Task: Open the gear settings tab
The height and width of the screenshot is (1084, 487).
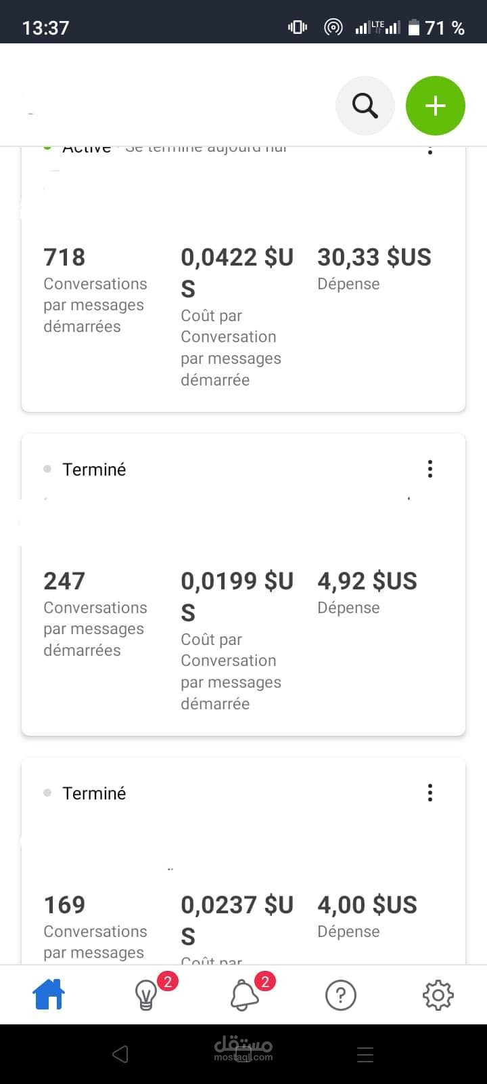Action: point(438,995)
